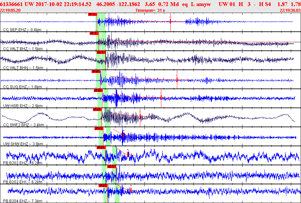The image size is (301, 203).
Task: Click the Timespan= 31 s label
Action: pos(150,10)
